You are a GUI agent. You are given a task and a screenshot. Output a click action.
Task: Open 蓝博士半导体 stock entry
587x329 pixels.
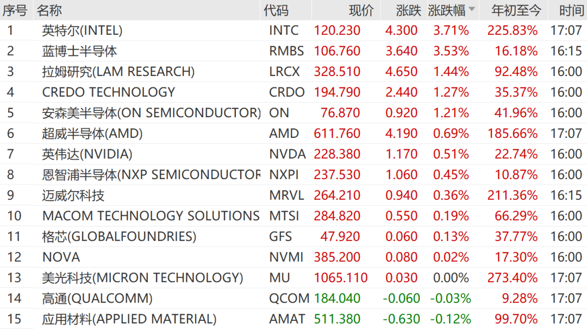[x=79, y=51]
